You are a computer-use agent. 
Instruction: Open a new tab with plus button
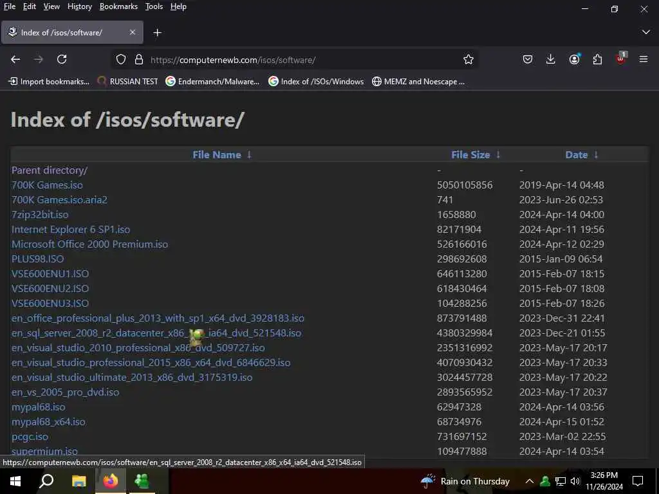pos(157,33)
